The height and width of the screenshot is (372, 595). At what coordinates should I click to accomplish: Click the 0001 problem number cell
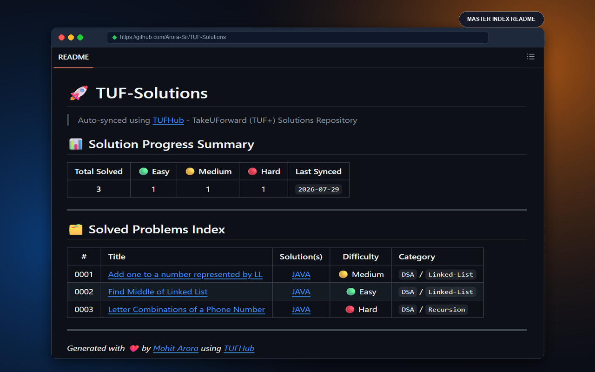click(x=84, y=274)
